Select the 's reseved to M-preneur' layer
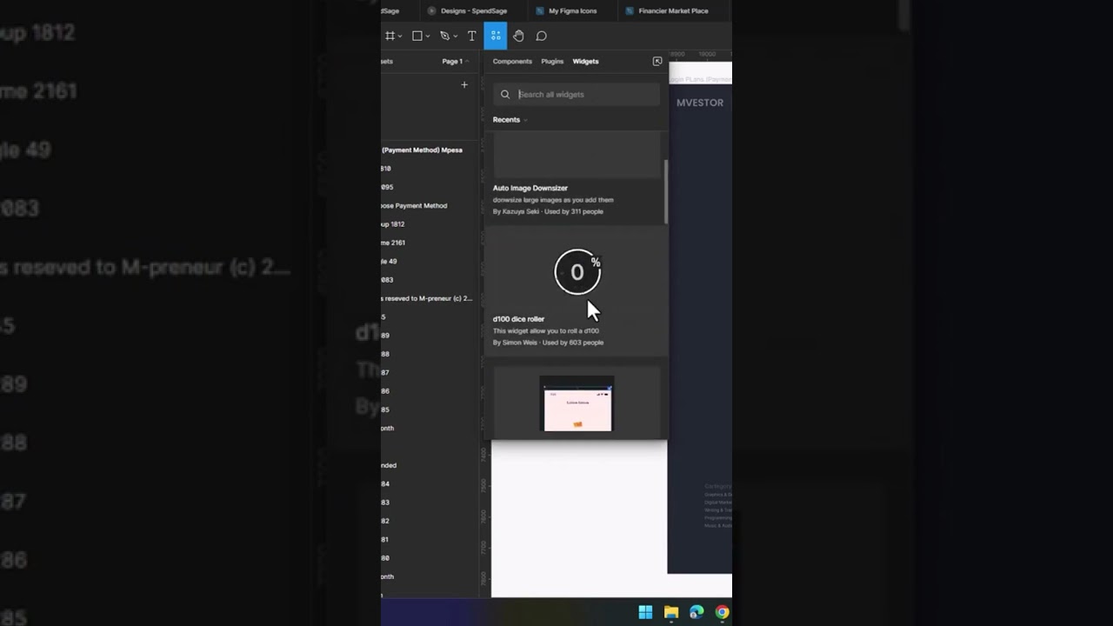Screen dimensions: 1113x626 [427, 298]
